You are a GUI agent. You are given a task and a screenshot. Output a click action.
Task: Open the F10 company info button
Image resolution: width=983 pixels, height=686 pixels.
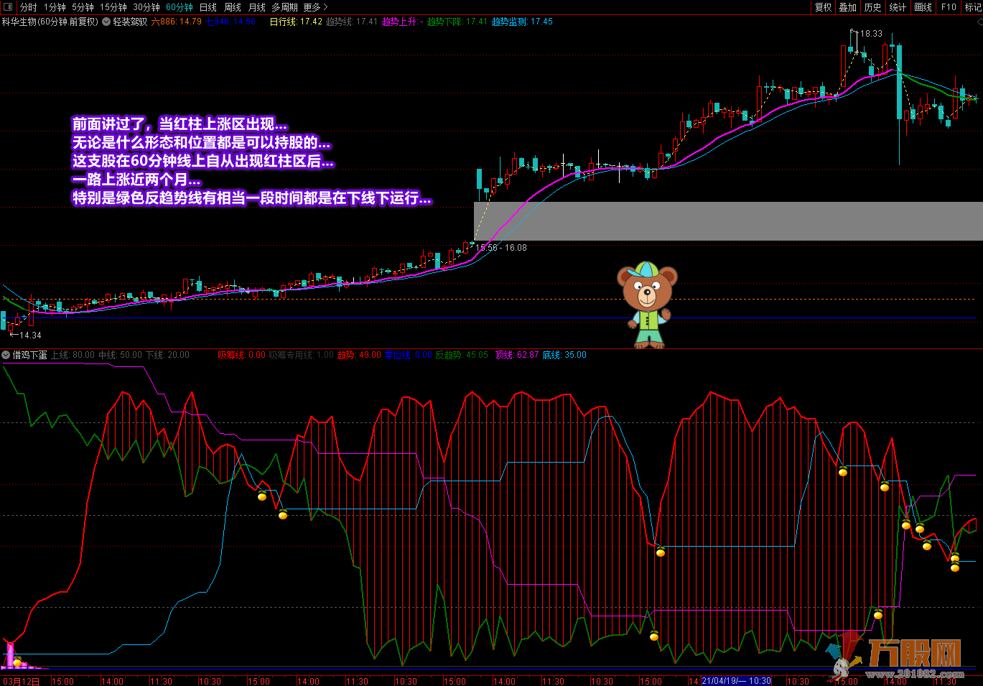[949, 7]
